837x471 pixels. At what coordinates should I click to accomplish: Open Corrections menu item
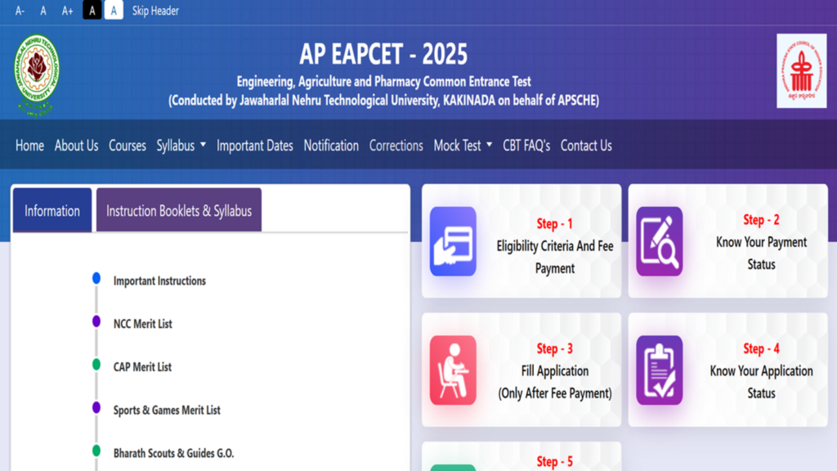click(x=396, y=146)
